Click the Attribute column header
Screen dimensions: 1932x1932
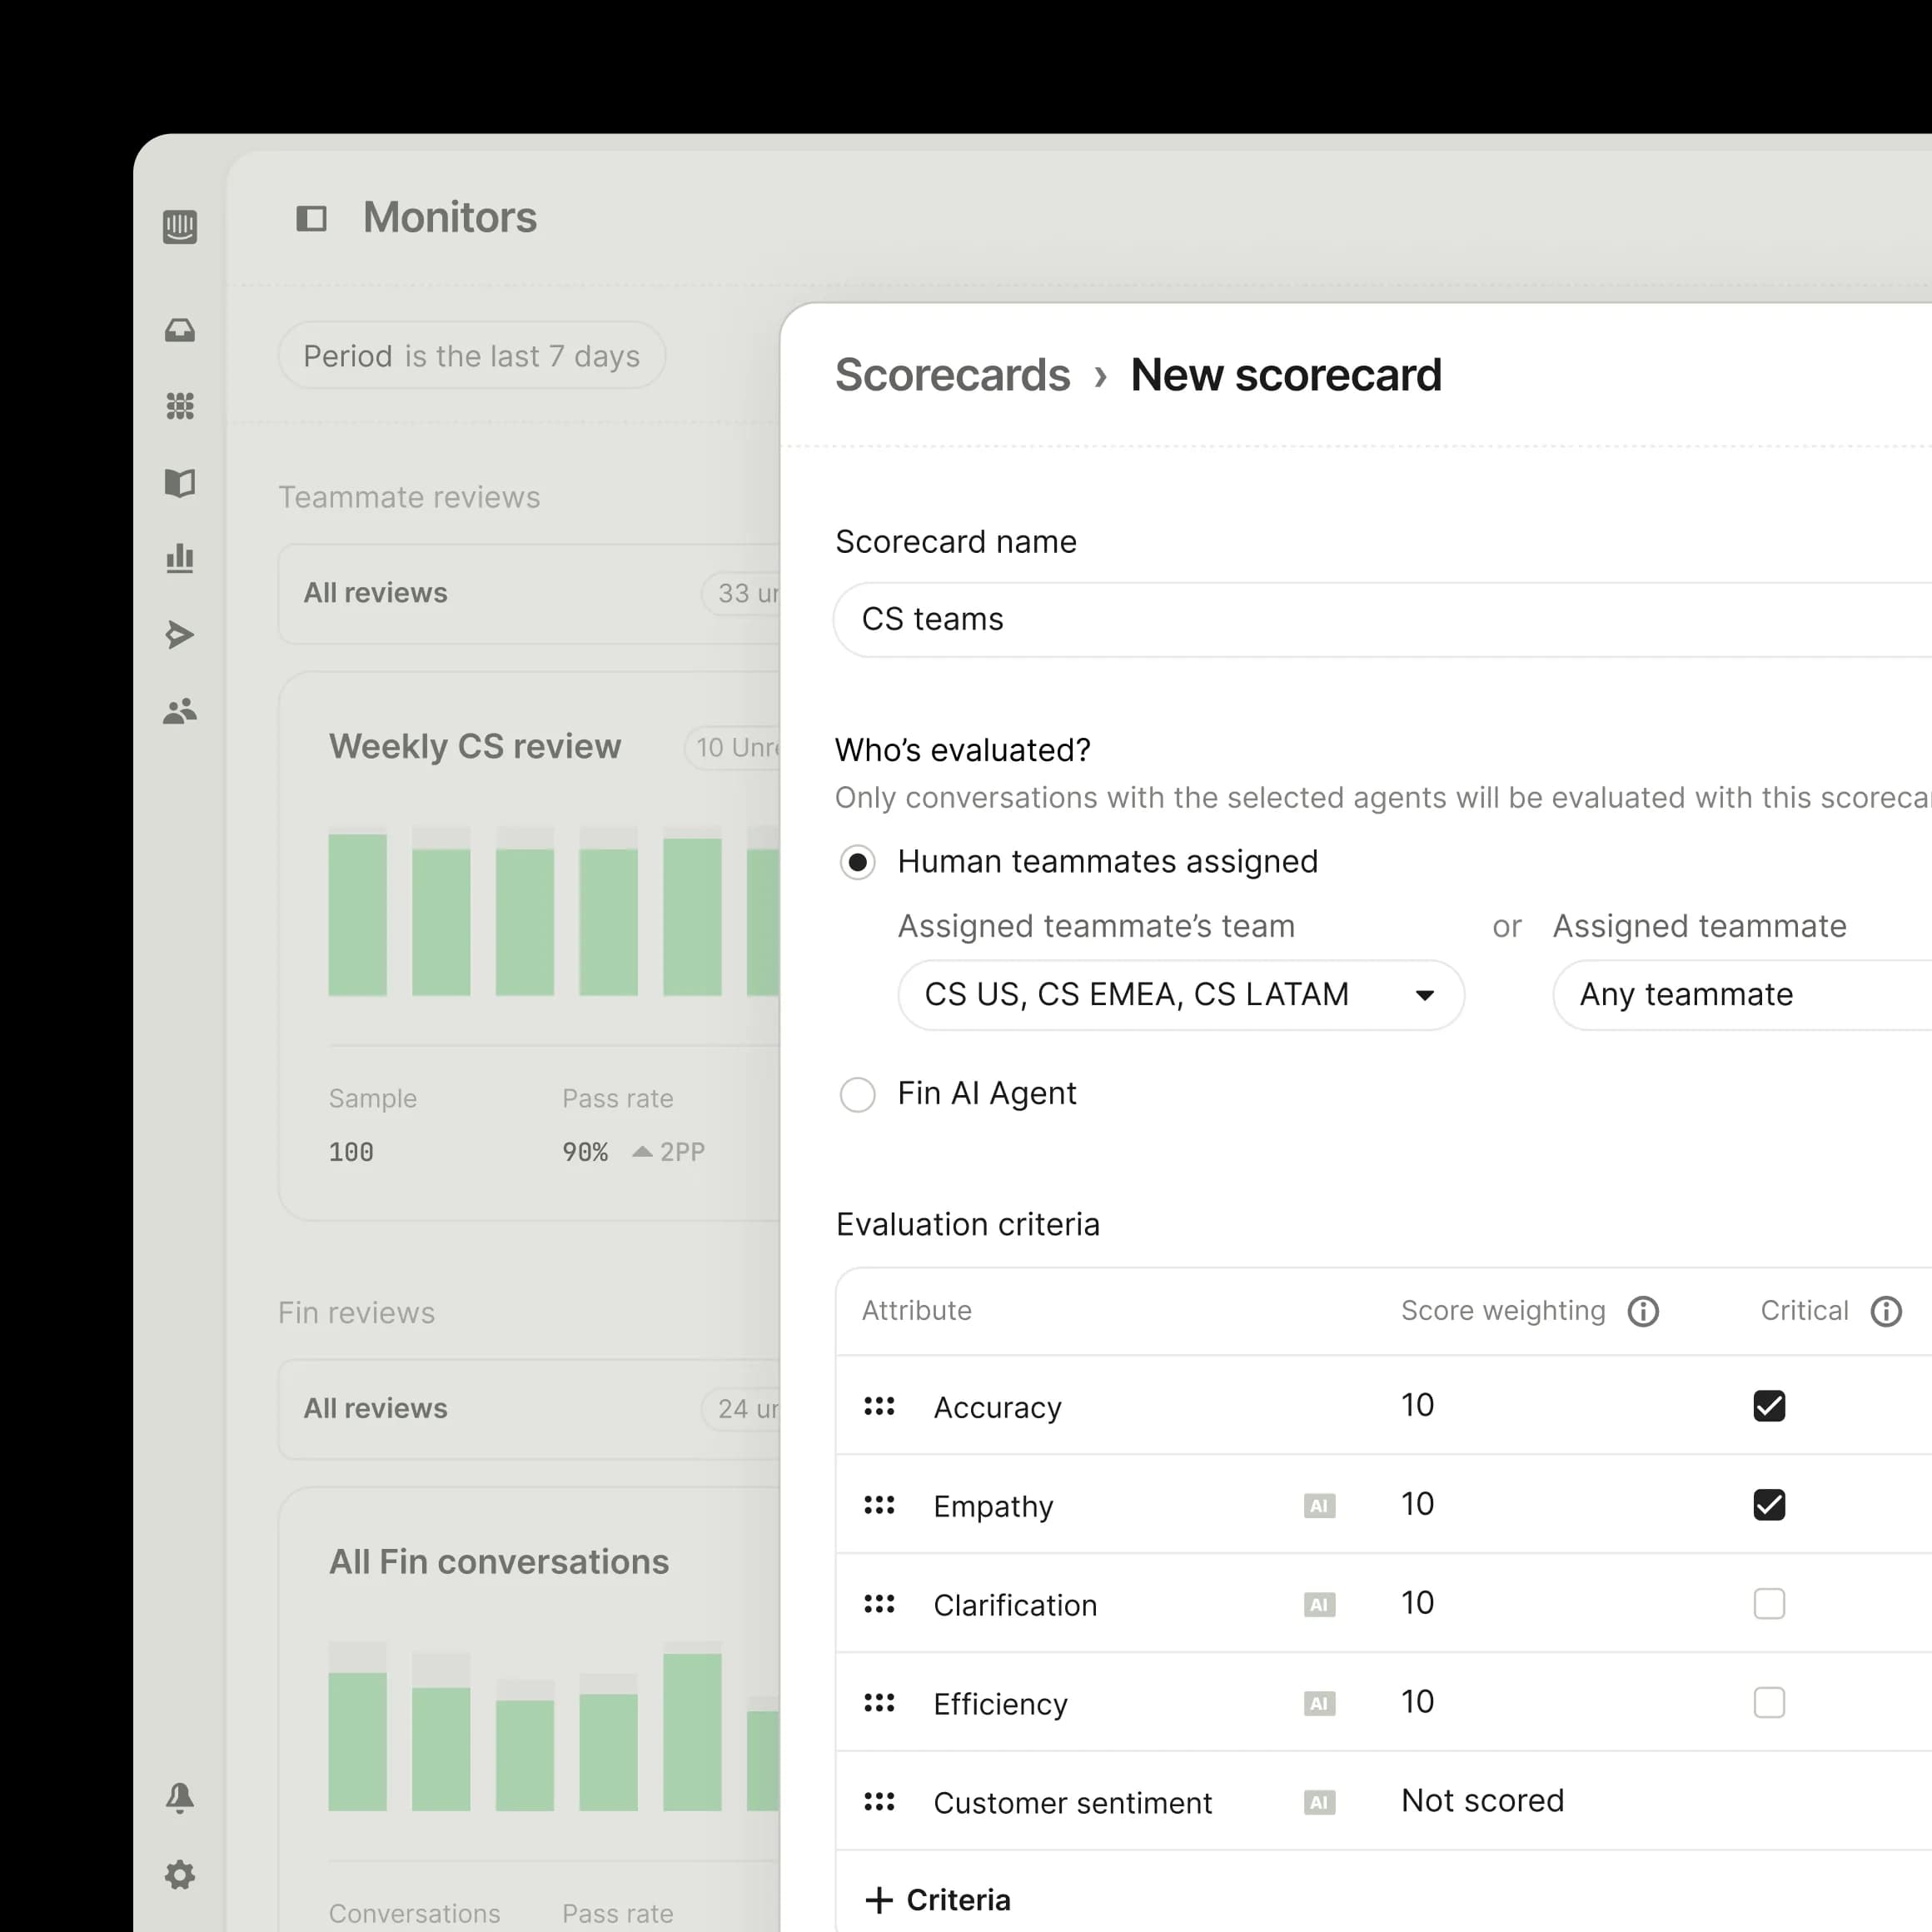(916, 1311)
